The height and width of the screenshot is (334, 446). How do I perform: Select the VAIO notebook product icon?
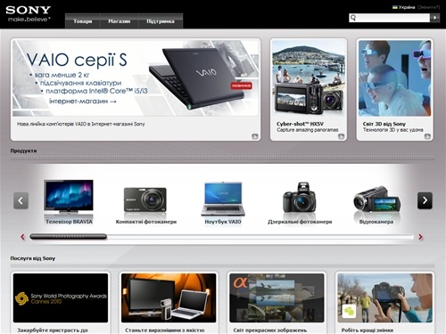(x=223, y=199)
